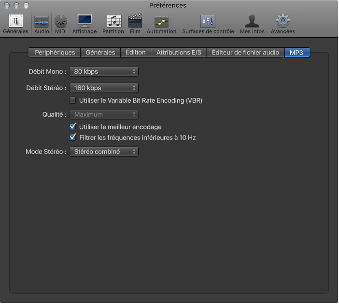
Task: Open MIDI preferences via connector icon
Action: click(x=61, y=21)
